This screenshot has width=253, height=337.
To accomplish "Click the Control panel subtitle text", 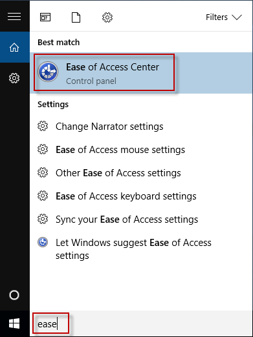I will click(91, 81).
